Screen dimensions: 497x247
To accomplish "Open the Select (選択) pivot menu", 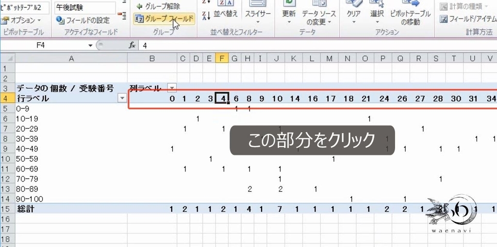I will [x=377, y=13].
